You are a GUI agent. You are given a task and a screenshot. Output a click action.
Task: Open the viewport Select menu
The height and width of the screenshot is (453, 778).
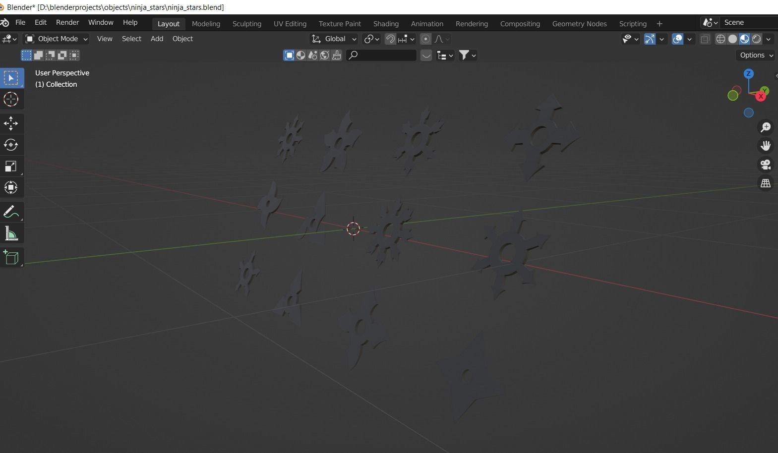[132, 39]
